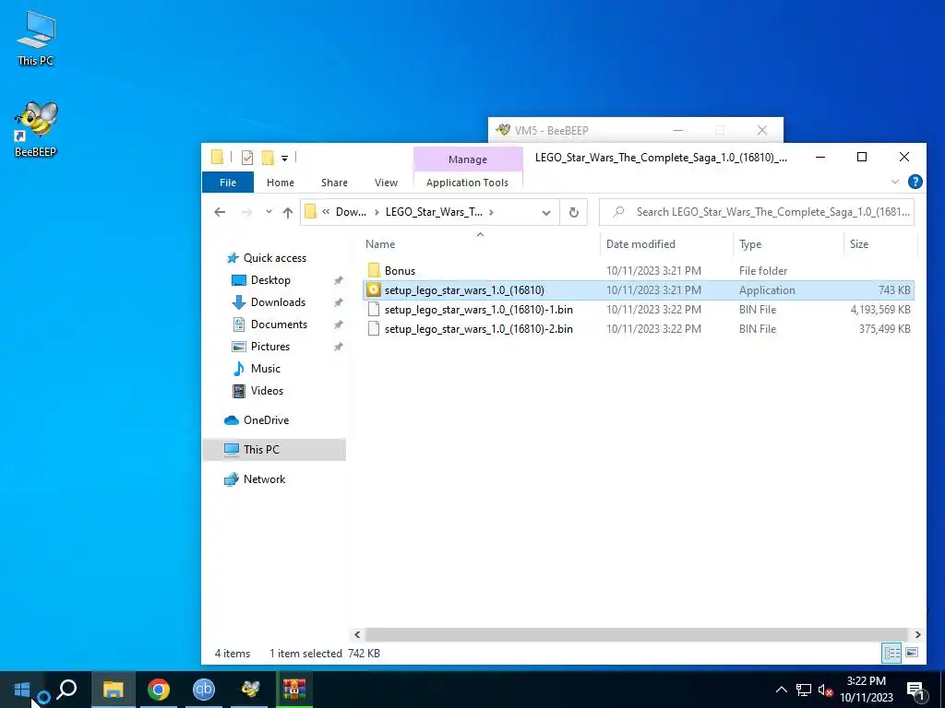Open Network in navigation pane
The height and width of the screenshot is (708, 945).
[x=264, y=479]
